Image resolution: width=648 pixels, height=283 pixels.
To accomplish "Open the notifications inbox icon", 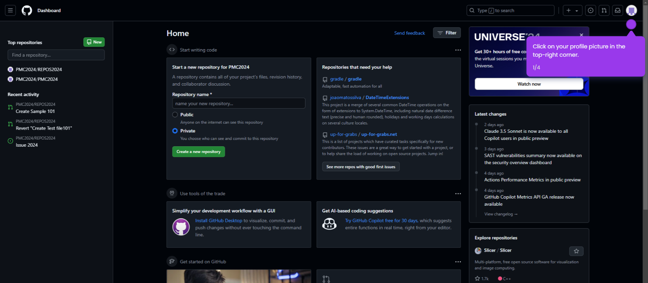I will click(x=617, y=10).
